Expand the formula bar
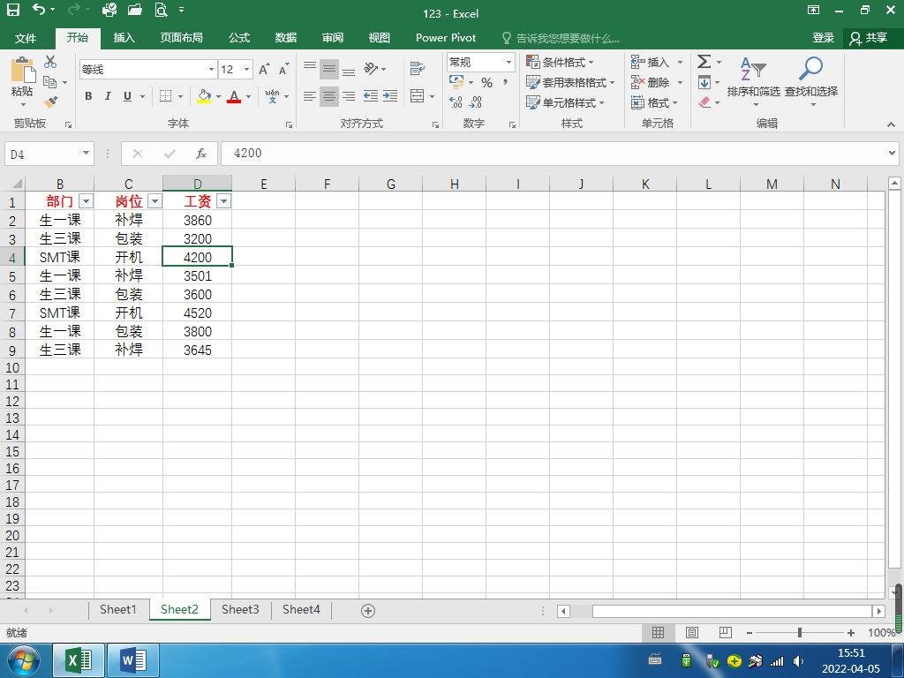This screenshot has width=904, height=678. (x=892, y=154)
